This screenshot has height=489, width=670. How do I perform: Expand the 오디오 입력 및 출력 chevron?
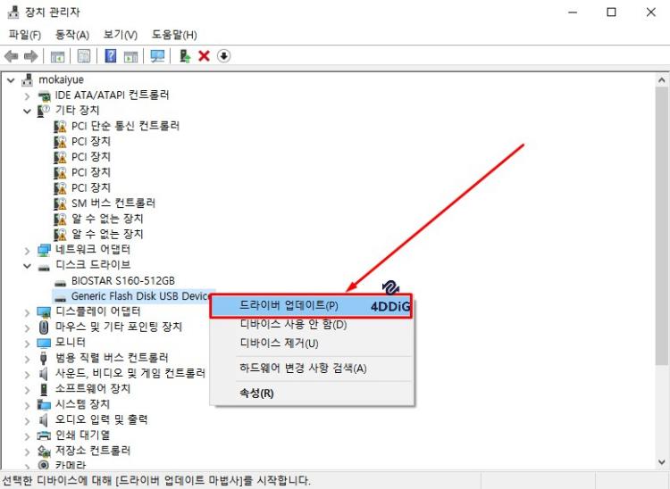coord(27,420)
